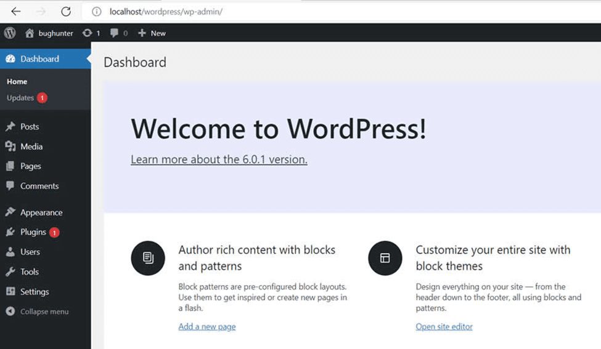Click heading Author rich content with blocks
Image resolution: width=601 pixels, height=349 pixels.
[x=257, y=258]
